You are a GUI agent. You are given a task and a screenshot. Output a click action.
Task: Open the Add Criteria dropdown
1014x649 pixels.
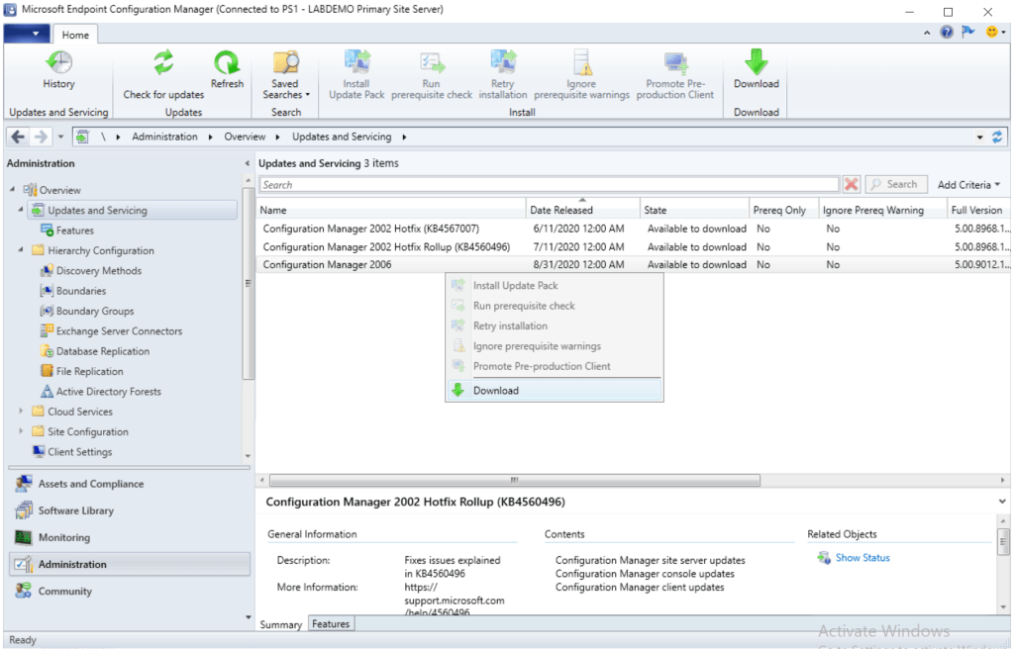tap(968, 185)
